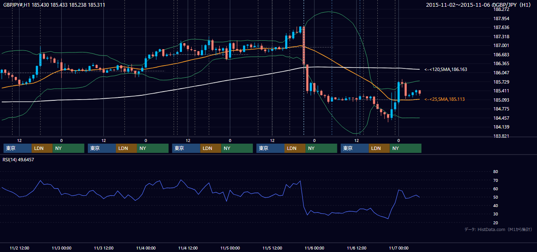The image size is (537, 252).
Task: Click price axis label 183.821
Action: pos(501,136)
